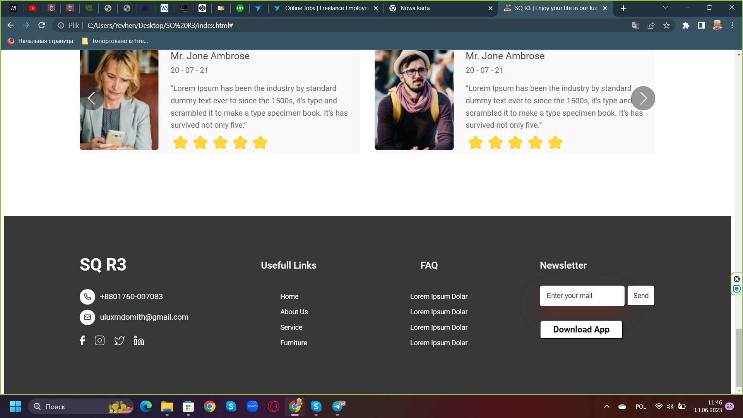Screen dimensions: 743x418
Task: Open the Instagram icon in footer
Action: tap(99, 341)
